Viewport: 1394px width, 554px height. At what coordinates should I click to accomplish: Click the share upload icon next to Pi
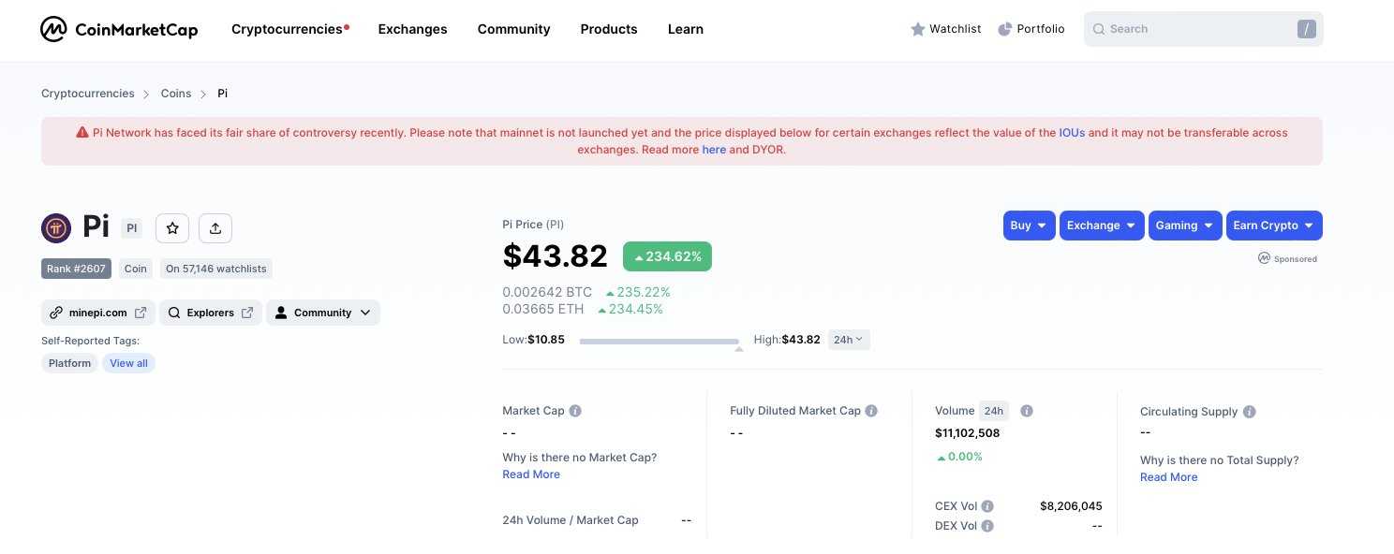(215, 228)
